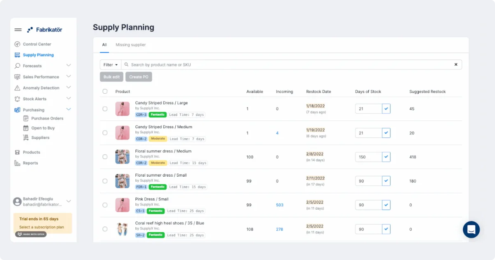Expand the Forecasts submenu chevron
The height and width of the screenshot is (260, 495).
[68, 65]
